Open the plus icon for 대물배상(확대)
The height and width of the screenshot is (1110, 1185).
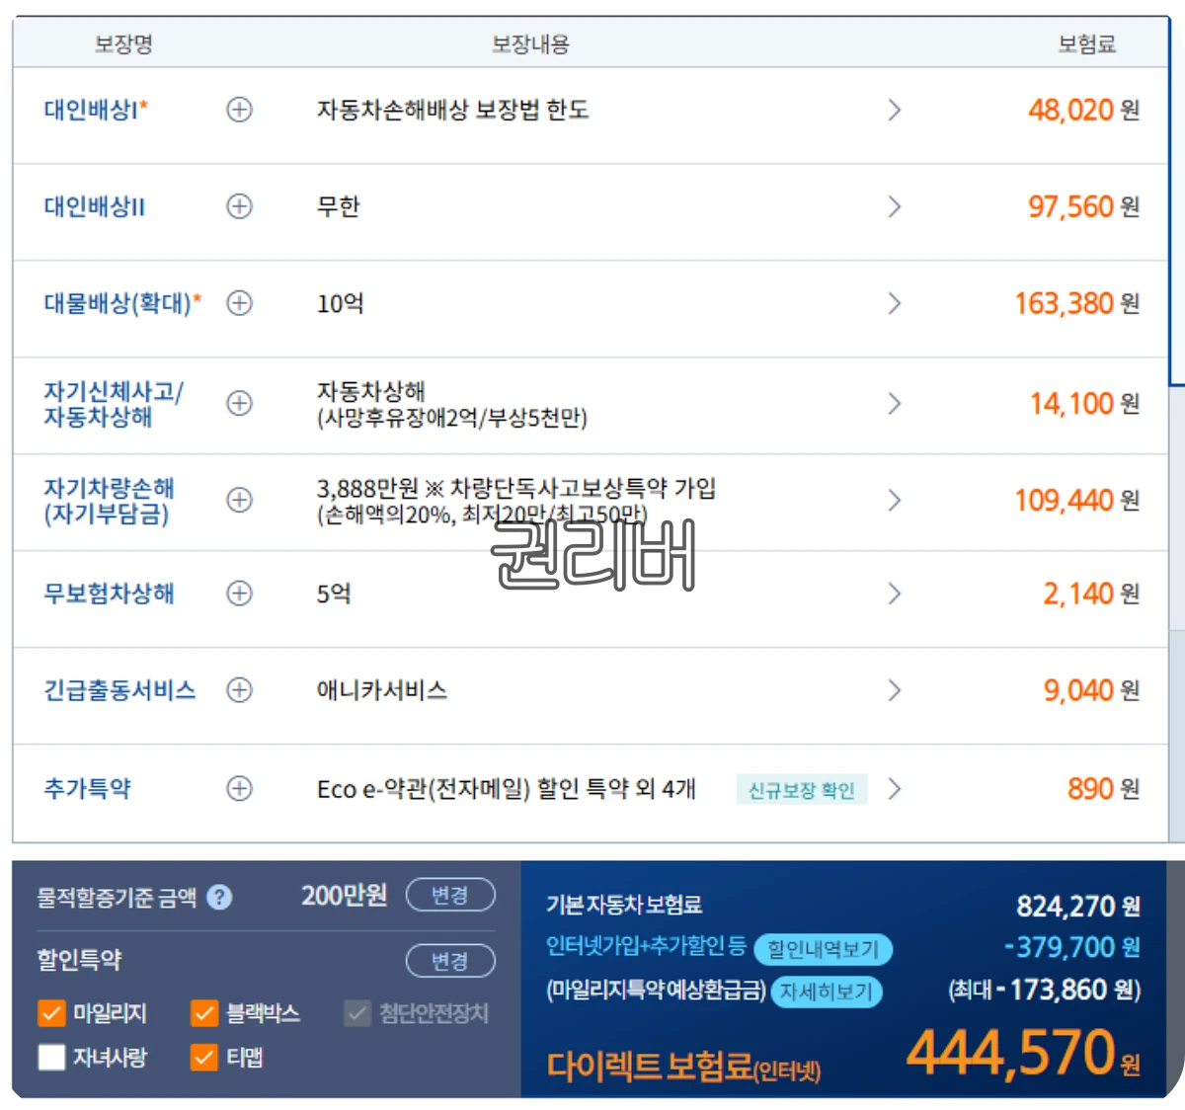point(238,304)
